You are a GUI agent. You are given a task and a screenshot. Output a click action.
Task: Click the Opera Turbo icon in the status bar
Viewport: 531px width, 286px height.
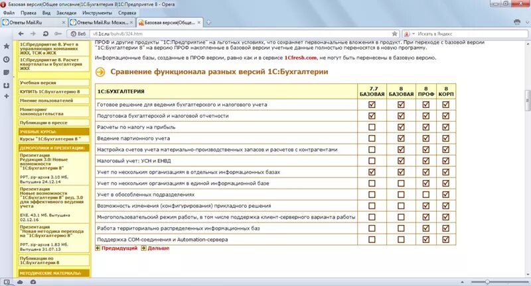tap(33, 282)
